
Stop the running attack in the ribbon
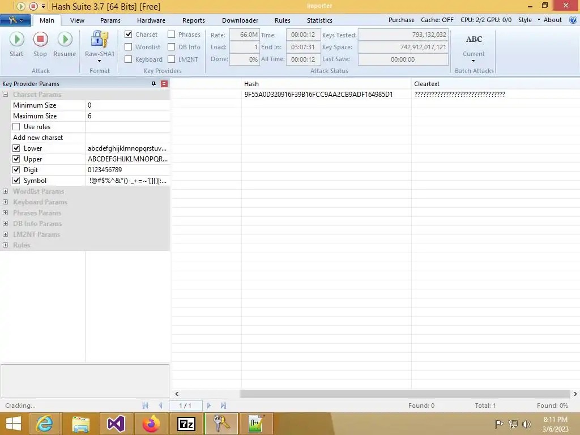(40, 39)
